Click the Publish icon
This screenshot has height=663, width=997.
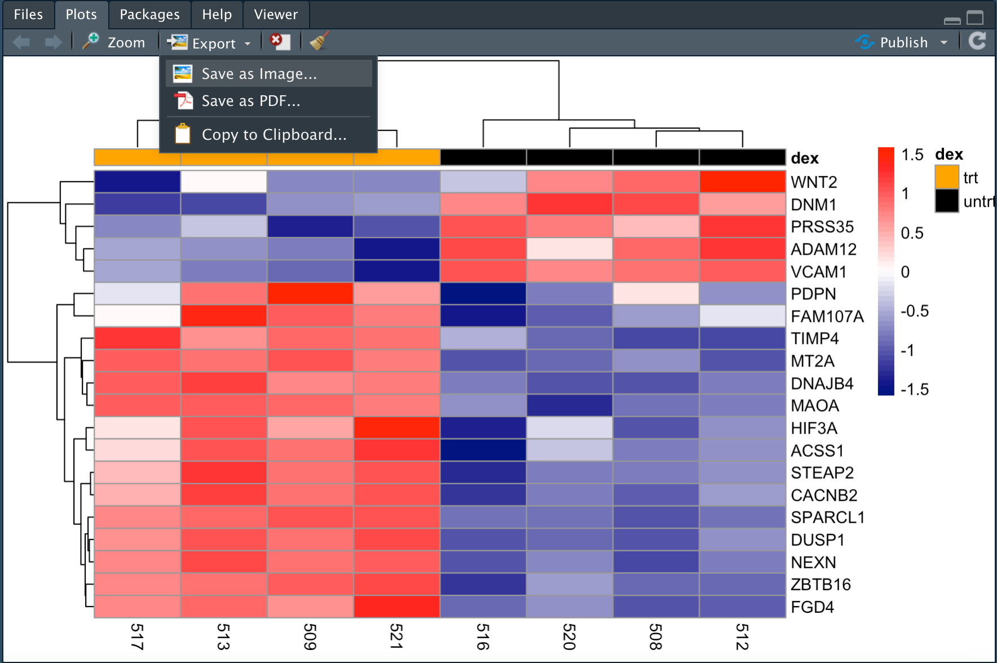pos(864,42)
